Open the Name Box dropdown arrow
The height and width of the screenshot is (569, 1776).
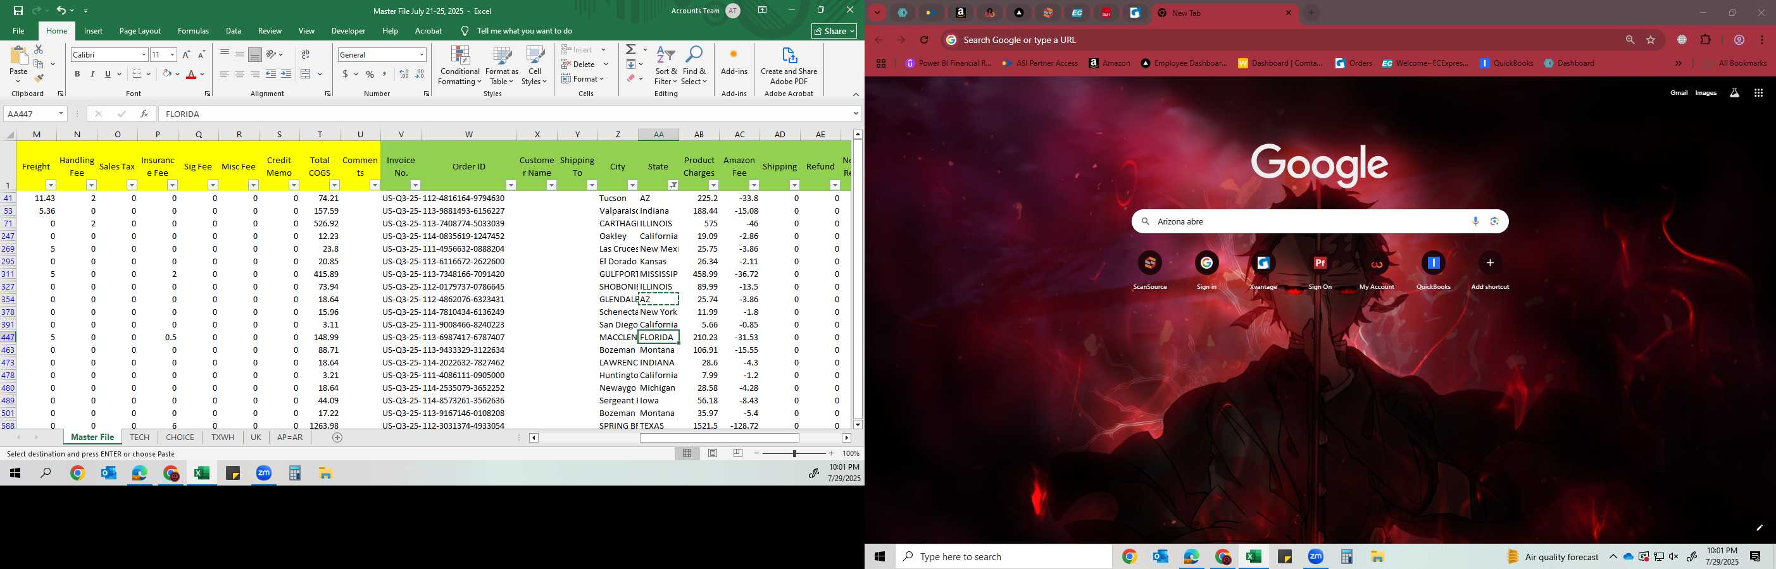(61, 114)
